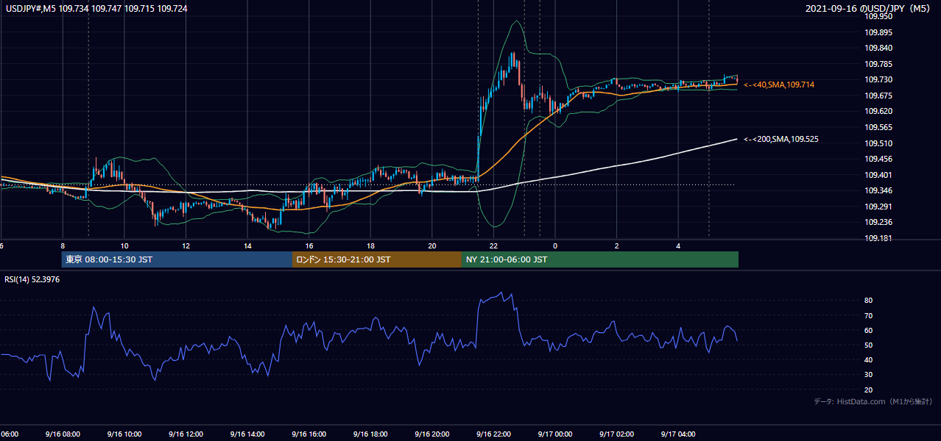The width and height of the screenshot is (941, 441).
Task: Click the hour 20 tick on price chart
Action: coord(432,246)
